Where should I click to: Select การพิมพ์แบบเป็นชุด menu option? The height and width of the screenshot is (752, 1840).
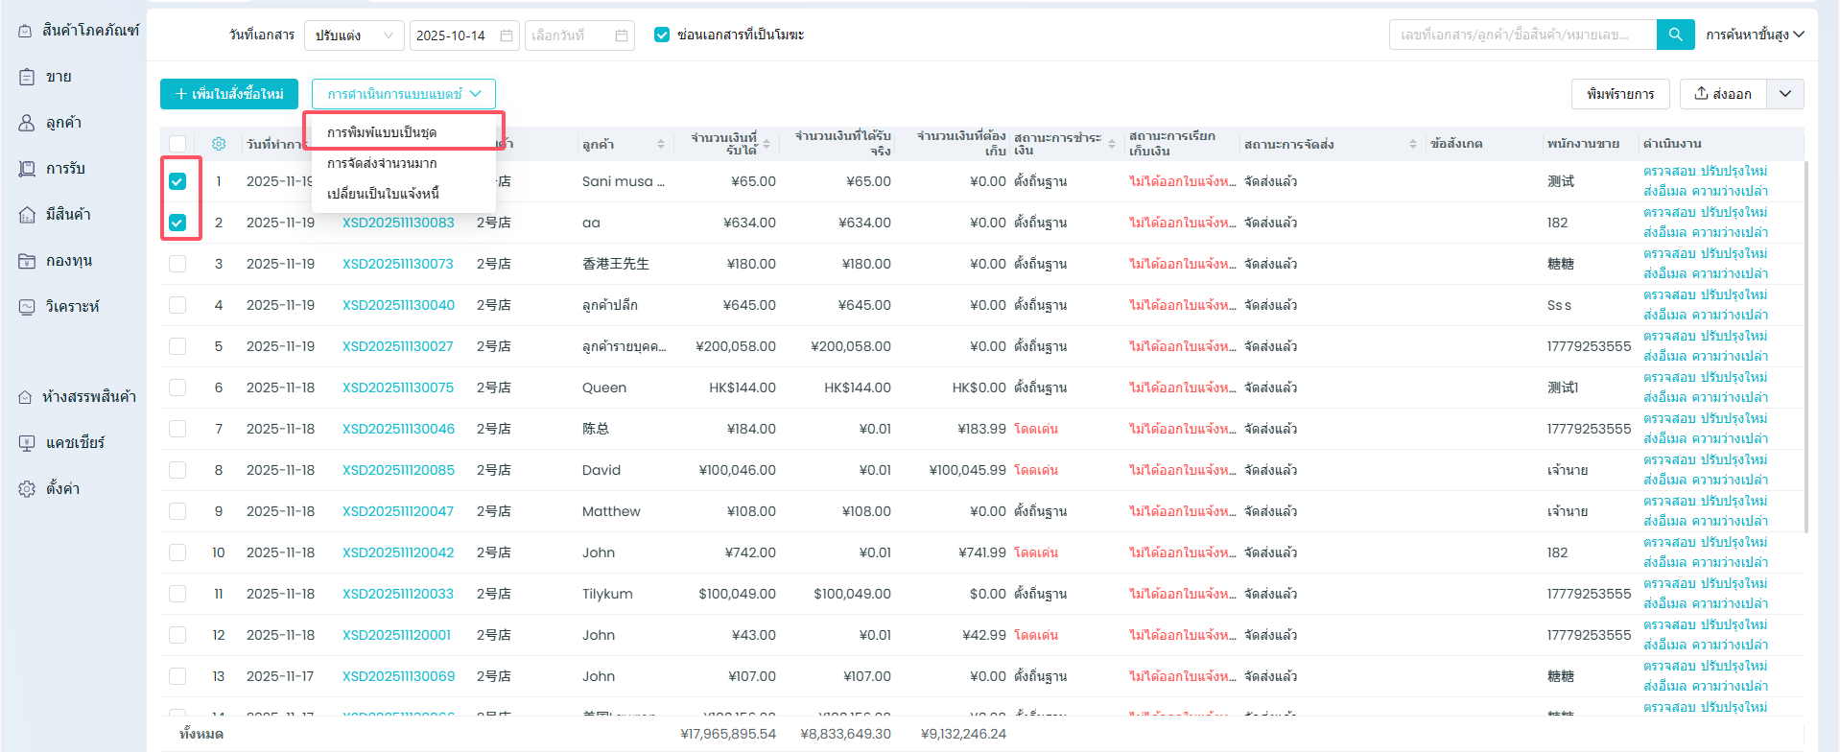(382, 132)
